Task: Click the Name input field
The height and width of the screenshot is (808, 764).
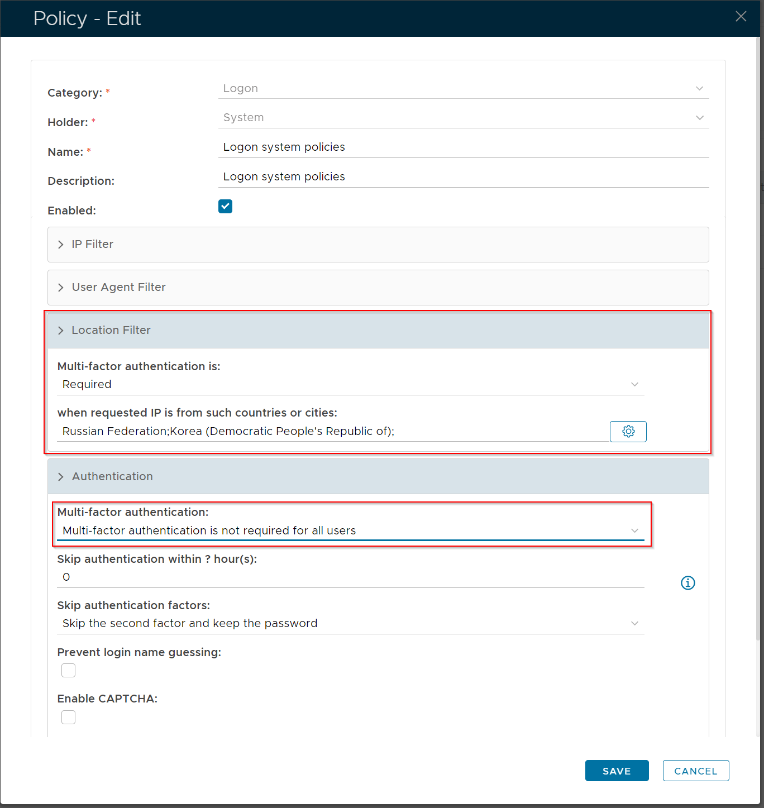Action: tap(463, 147)
